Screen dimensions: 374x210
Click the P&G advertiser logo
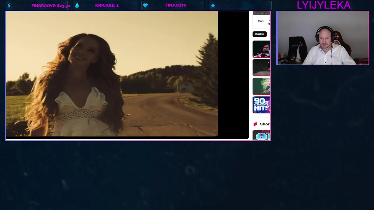click(261, 21)
